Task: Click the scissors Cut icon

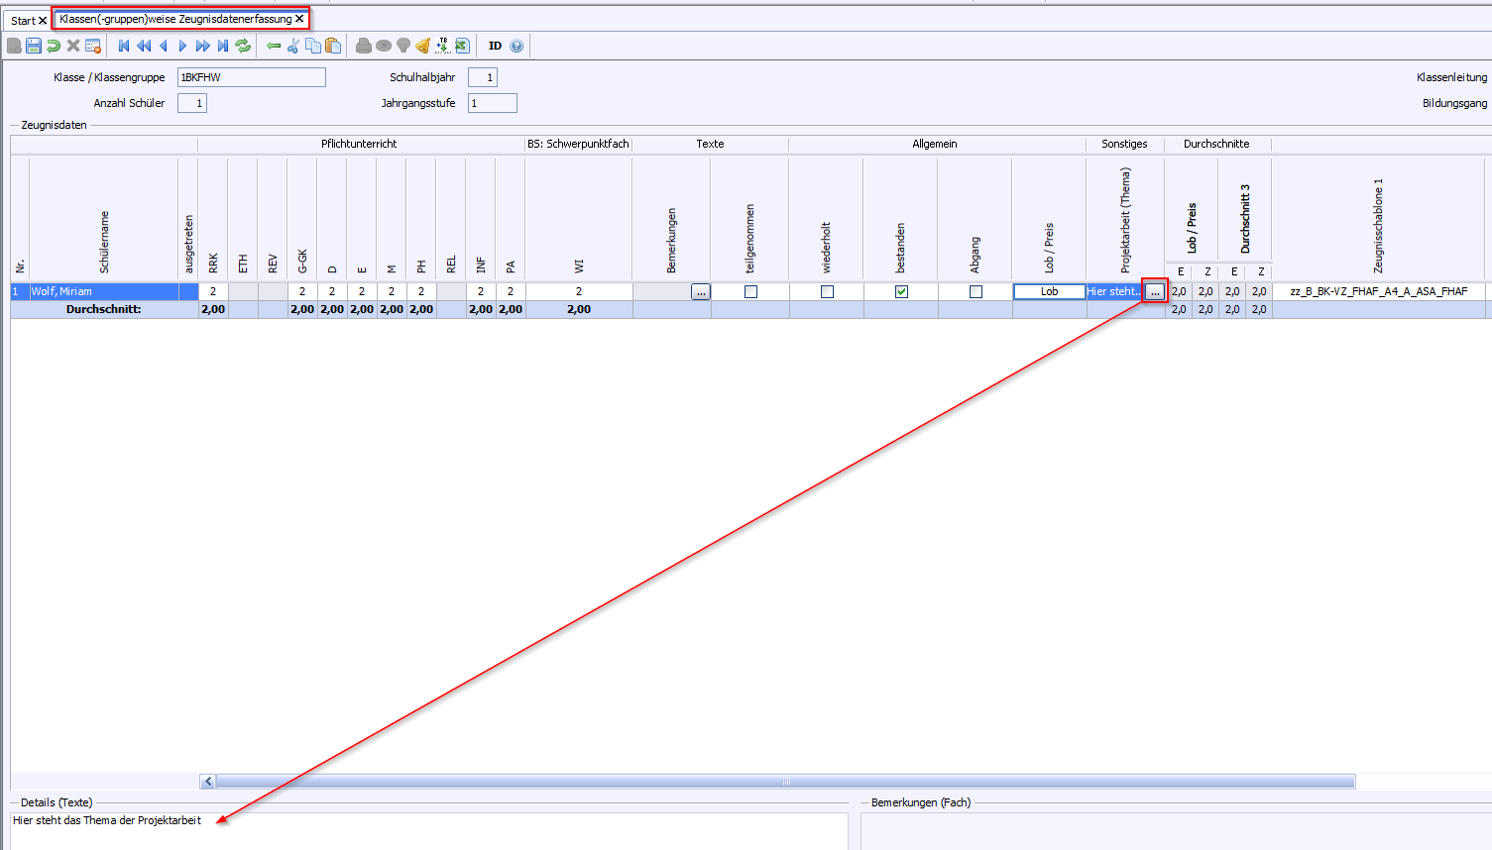Action: point(293,46)
